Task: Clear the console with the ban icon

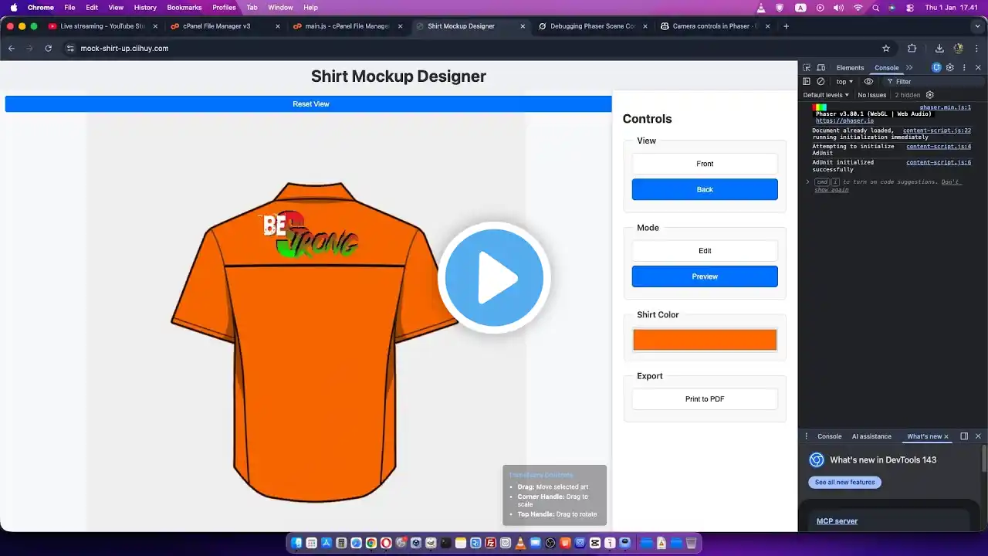Action: pyautogui.click(x=821, y=82)
